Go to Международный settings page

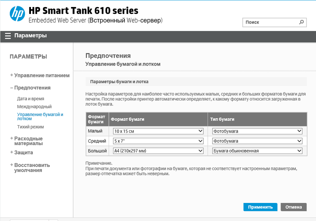[x=32, y=106]
